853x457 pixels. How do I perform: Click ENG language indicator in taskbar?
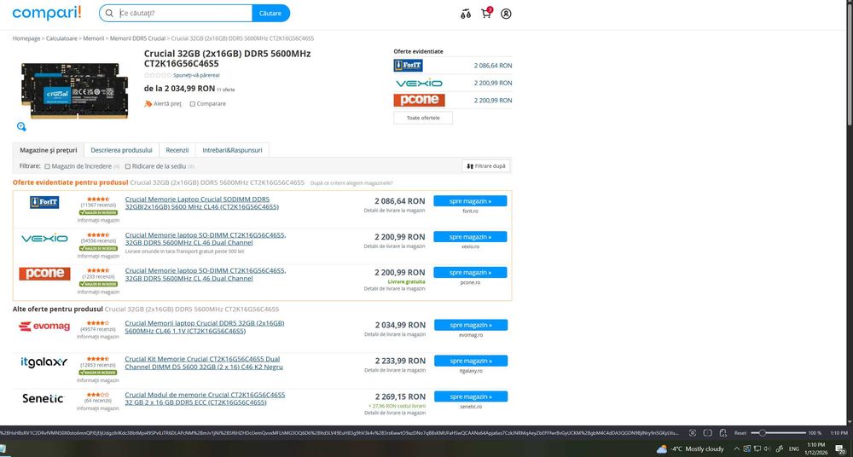[x=794, y=448]
